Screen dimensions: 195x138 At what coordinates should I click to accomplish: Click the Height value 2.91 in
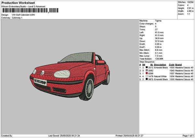tap(190, 8)
